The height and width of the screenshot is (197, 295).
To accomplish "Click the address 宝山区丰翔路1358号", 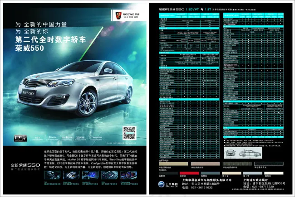I will click(201, 184).
